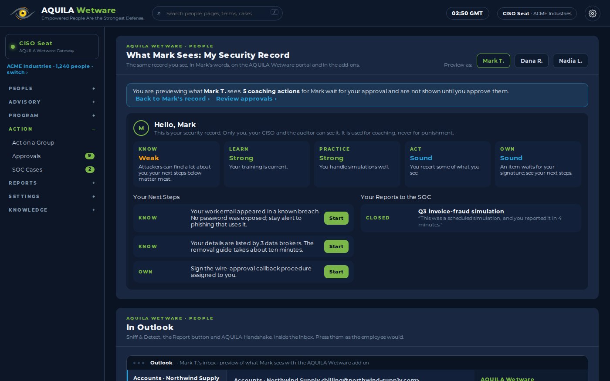Viewport: 610px width, 381px height.
Task: Expand the ADVISORY sidebar section
Action: click(x=52, y=102)
